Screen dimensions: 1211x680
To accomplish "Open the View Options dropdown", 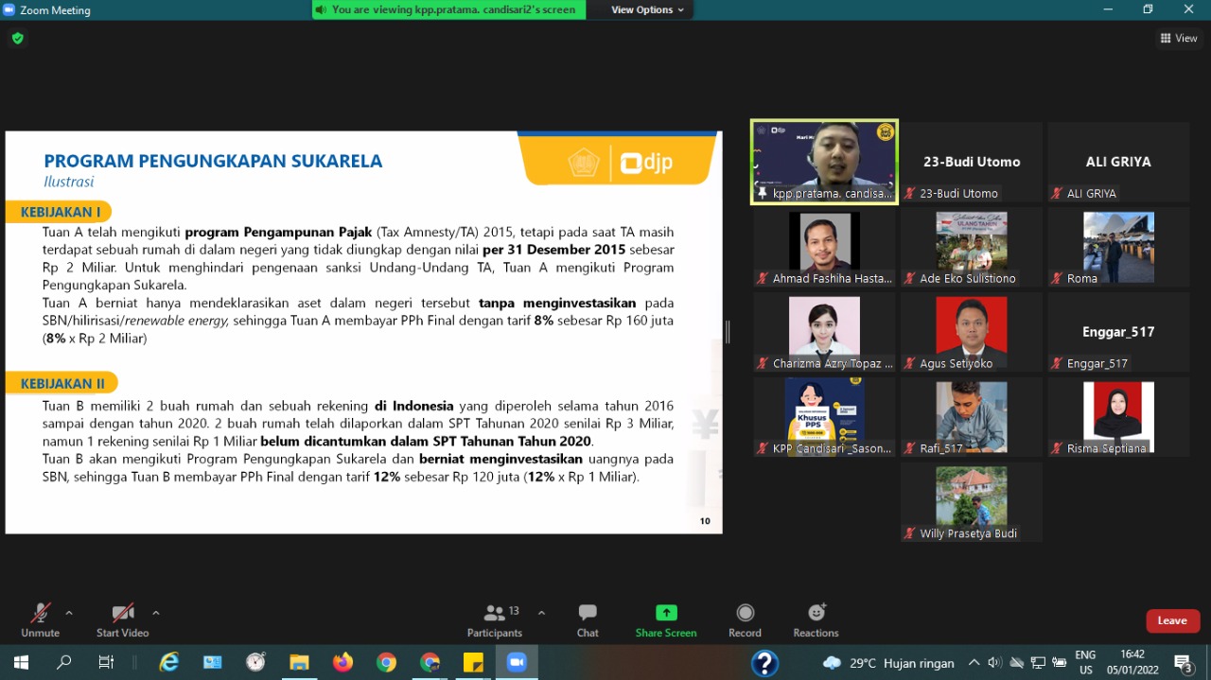I will [647, 9].
